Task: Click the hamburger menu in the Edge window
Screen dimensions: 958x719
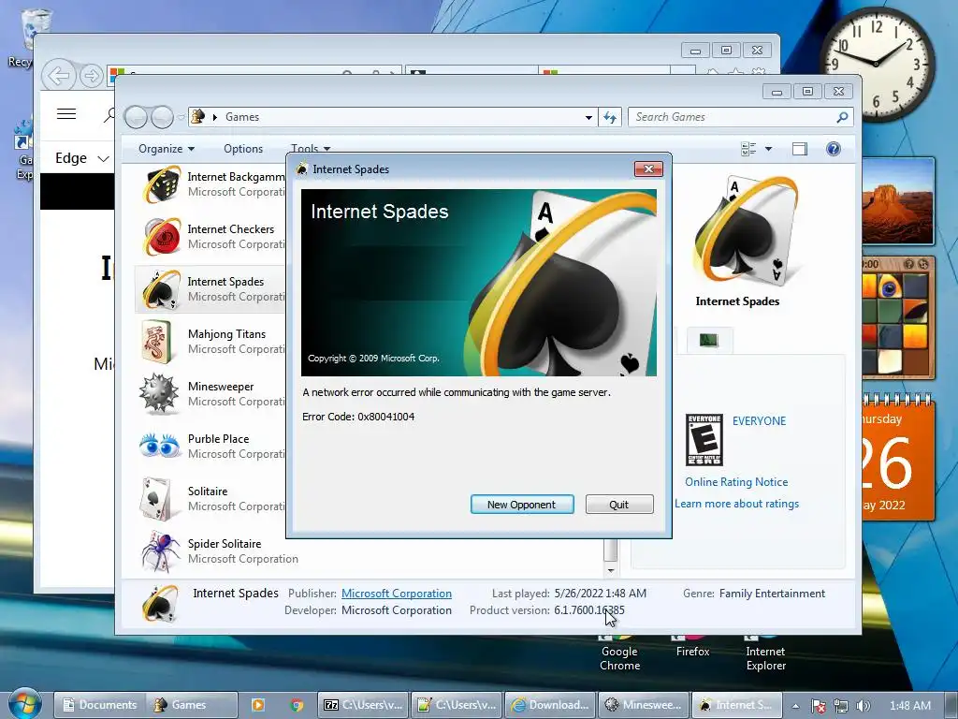Action: click(x=66, y=113)
